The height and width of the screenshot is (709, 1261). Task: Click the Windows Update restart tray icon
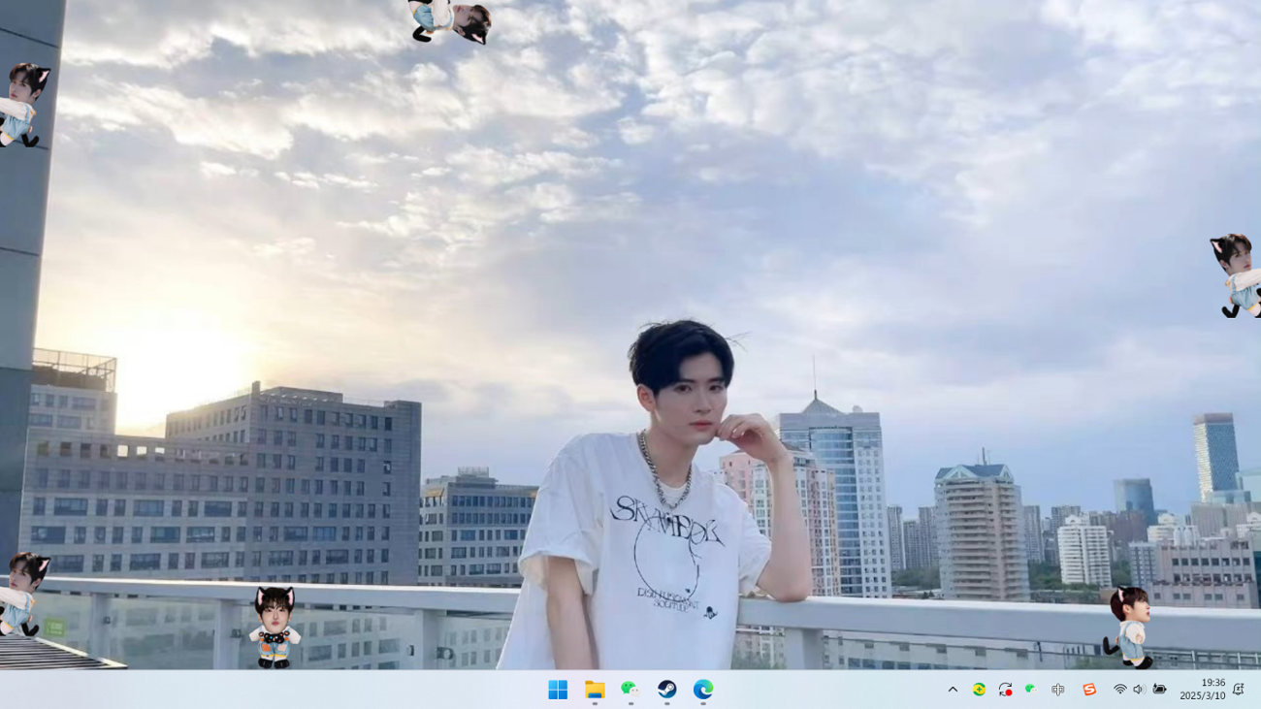click(x=1005, y=690)
